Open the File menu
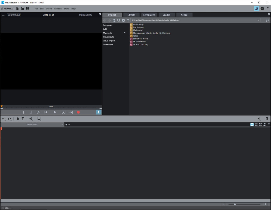Image resolution: width=271 pixels, height=210 pixels. click(36, 9)
